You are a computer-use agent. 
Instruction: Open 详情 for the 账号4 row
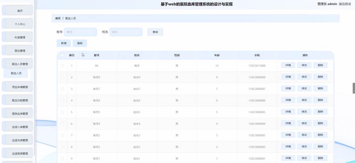(288, 123)
